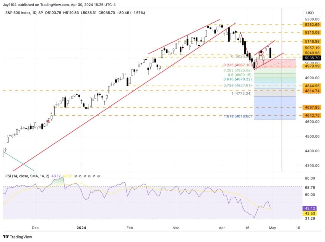Click the close value C5035.70 in header
Screen dimensions: 325x242
click(x=107, y=13)
